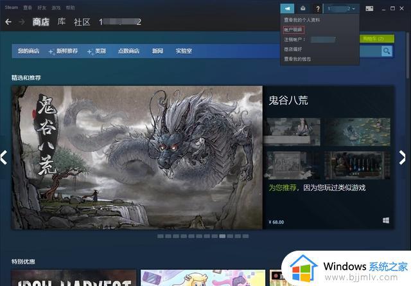Image resolution: width=411 pixels, height=286 pixels.
Task: Select 查看我的钱包 menu entry
Action: [297, 59]
